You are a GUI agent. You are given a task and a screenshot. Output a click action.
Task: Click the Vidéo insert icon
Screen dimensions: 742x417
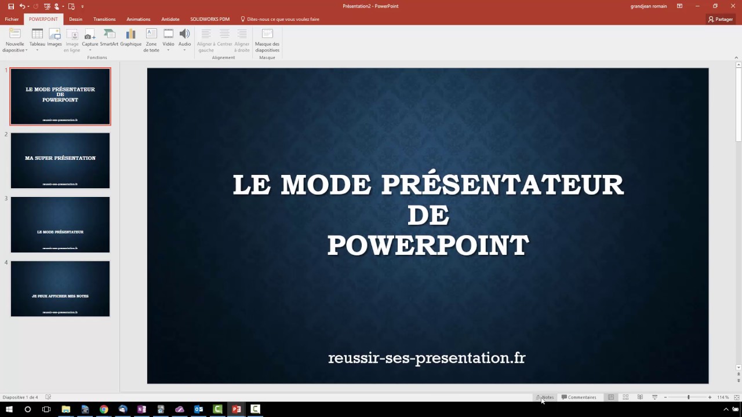click(x=168, y=34)
